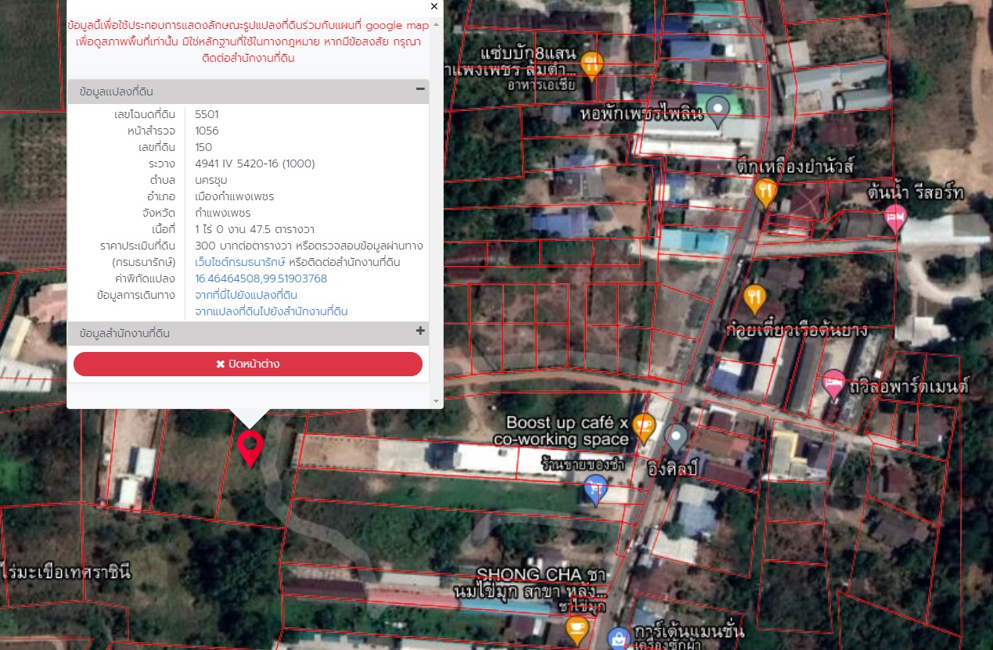Collapse the ข้อมูลแปลงที่ดิน section

(420, 89)
